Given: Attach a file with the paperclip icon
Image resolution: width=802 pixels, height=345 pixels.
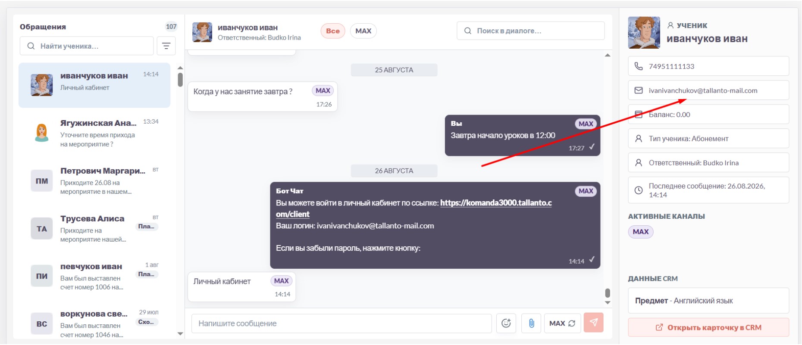Looking at the screenshot, I should [x=531, y=323].
